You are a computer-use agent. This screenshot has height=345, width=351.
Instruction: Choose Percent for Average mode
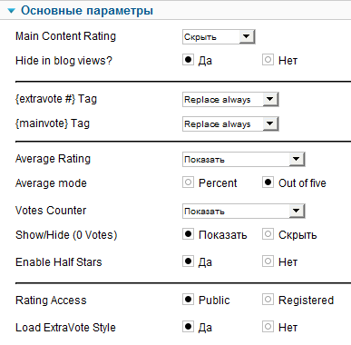point(188,182)
